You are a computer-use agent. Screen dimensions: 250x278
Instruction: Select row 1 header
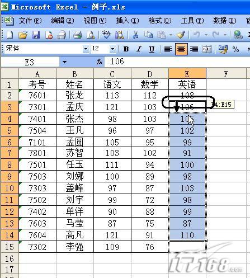click(x=10, y=84)
